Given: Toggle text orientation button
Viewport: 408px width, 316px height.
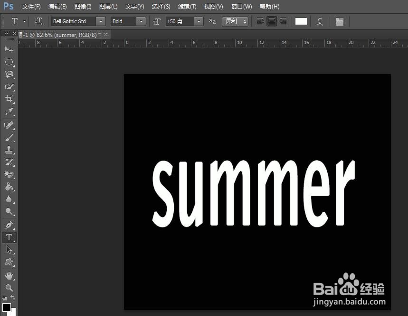Looking at the screenshot, I should pyautogui.click(x=38, y=21).
